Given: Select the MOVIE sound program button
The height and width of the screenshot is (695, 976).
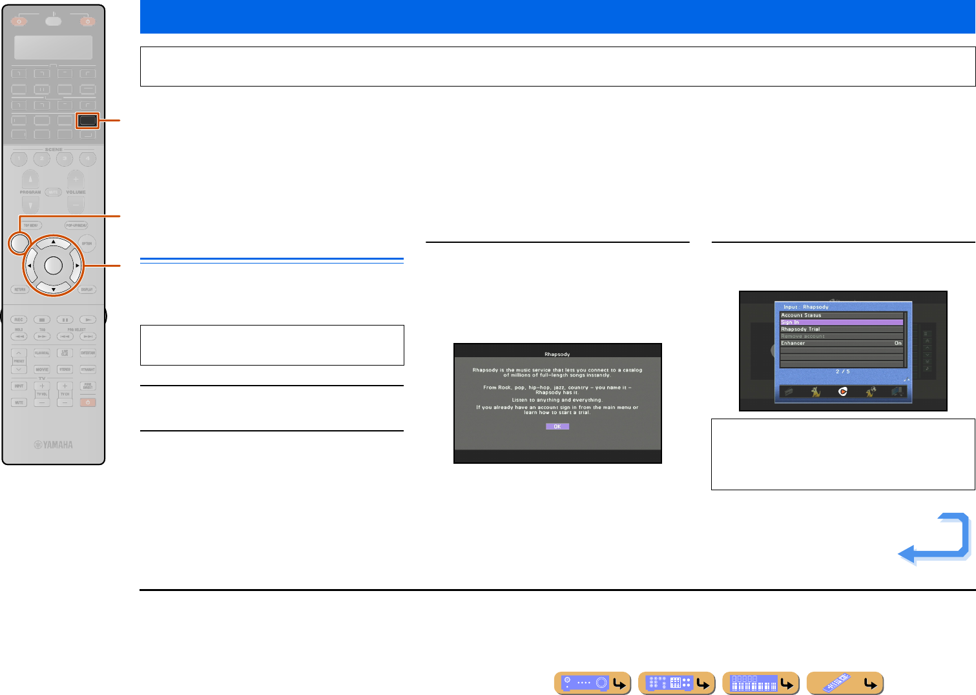Looking at the screenshot, I should pyautogui.click(x=42, y=369).
